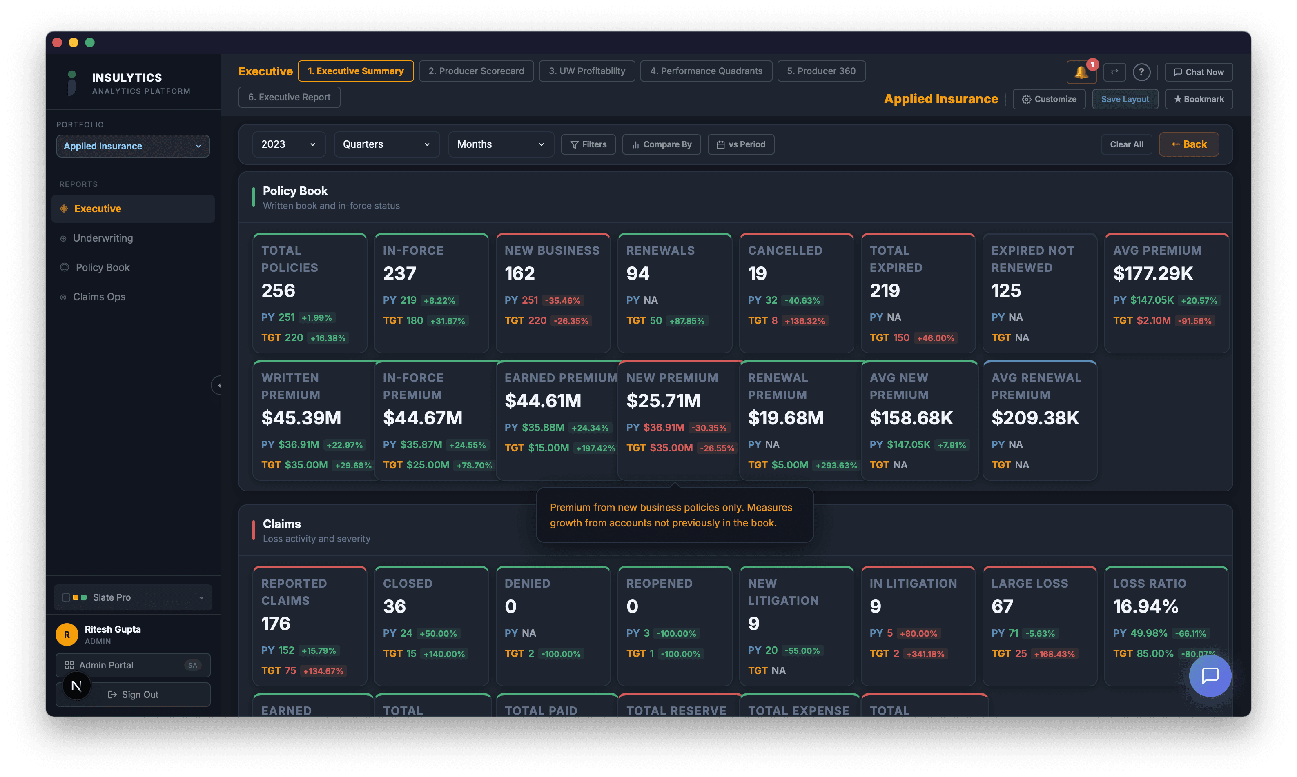The height and width of the screenshot is (777, 1297).
Task: Click the Total Policies 256 card
Action: 310,293
